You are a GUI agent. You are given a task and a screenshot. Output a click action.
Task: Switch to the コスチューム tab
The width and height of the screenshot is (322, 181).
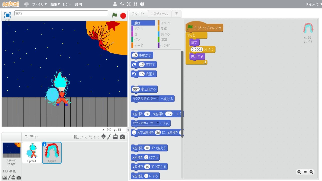(159, 14)
